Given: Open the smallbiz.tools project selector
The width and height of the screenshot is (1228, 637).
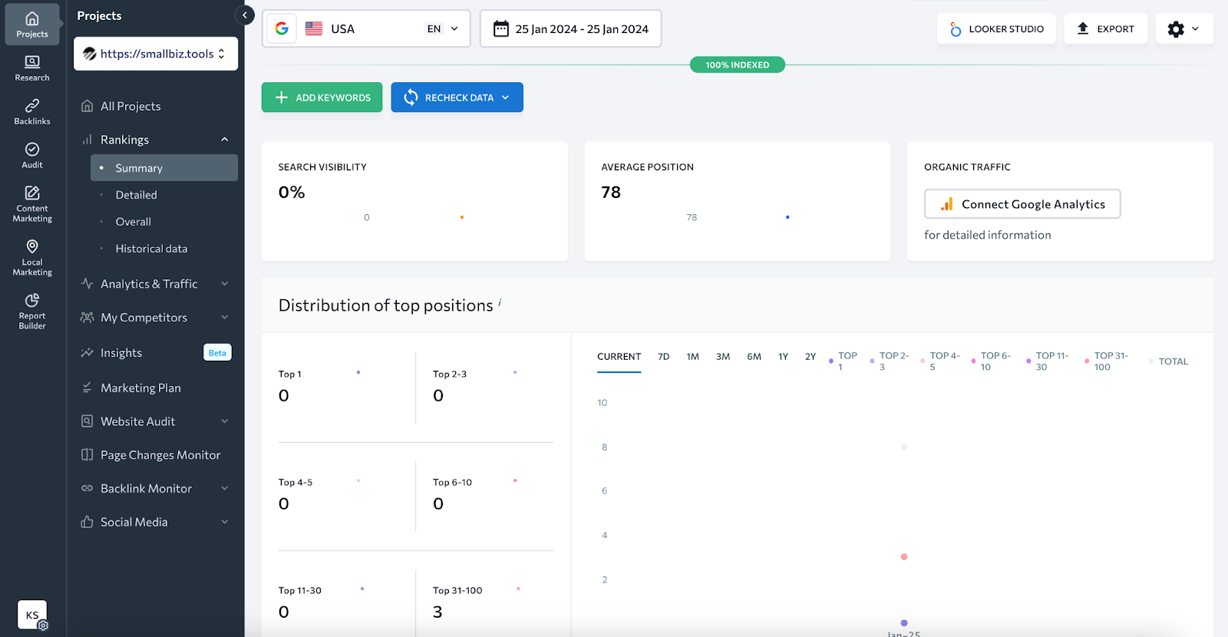Looking at the screenshot, I should click(156, 54).
